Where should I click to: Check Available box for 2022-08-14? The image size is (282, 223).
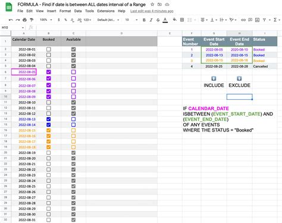73,125
